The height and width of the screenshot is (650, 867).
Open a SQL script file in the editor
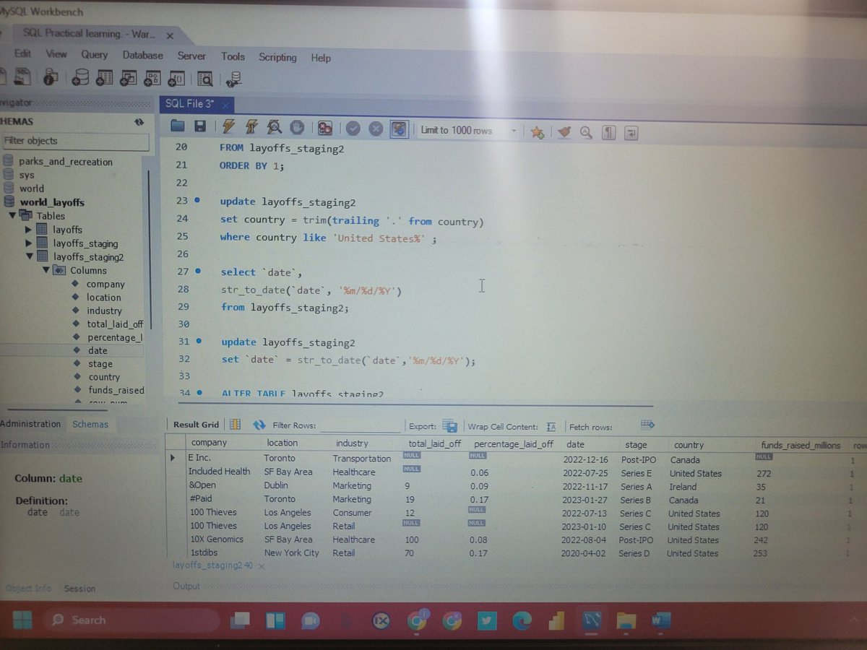(178, 126)
